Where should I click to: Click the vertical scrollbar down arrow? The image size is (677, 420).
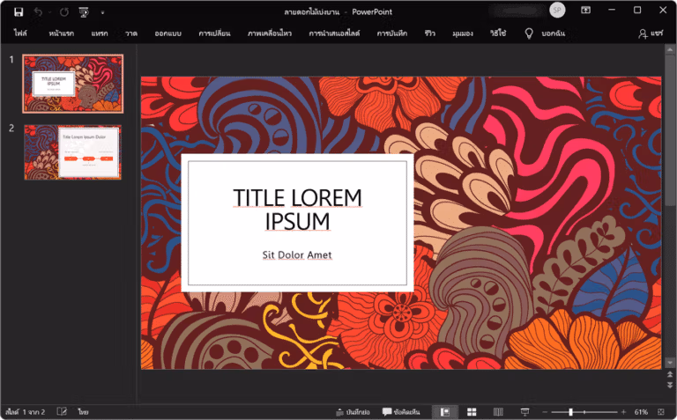[x=670, y=362]
